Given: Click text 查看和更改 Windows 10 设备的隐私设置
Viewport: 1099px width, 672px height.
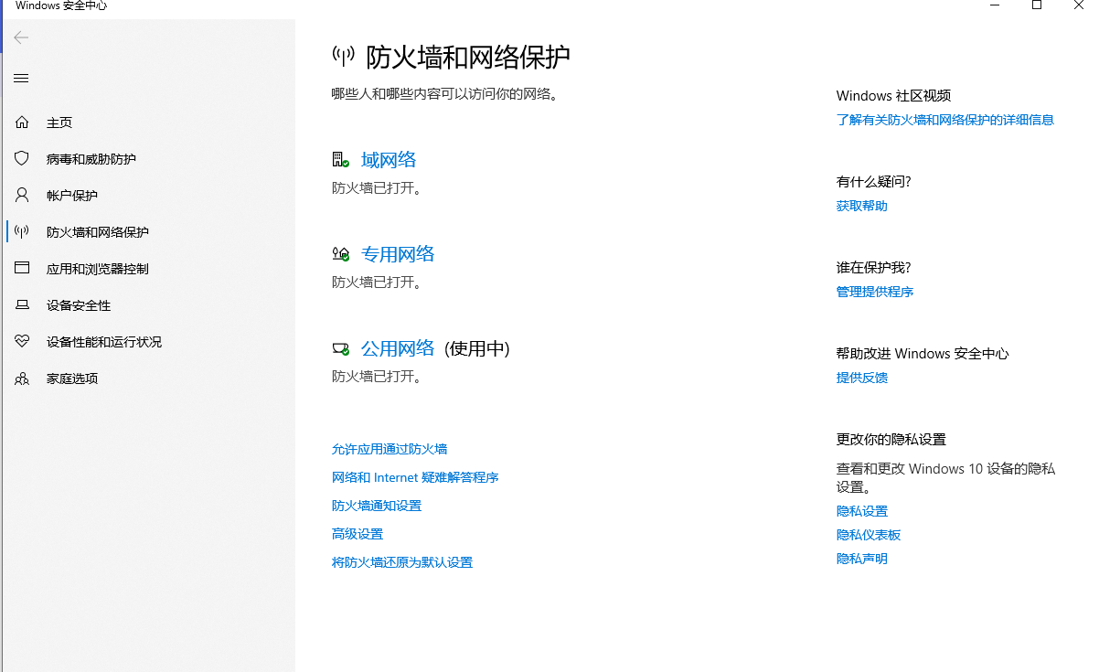Looking at the screenshot, I should pyautogui.click(x=945, y=477).
